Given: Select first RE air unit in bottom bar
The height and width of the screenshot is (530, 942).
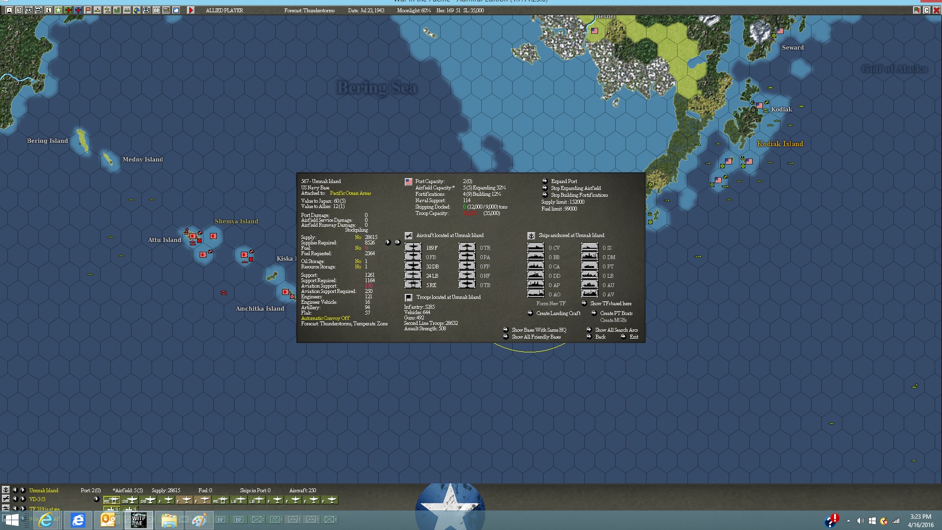Looking at the screenshot, I should point(111,500).
